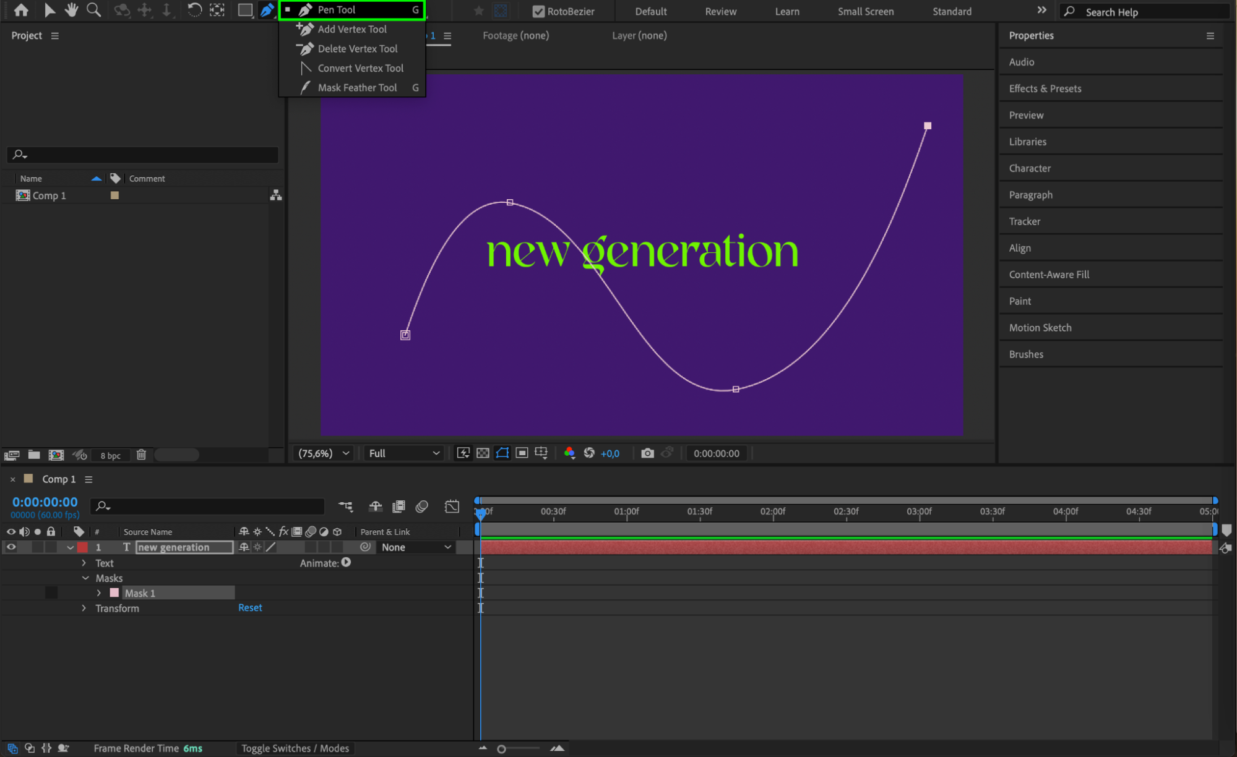This screenshot has width=1237, height=757.
Task: Hide the new generation layer eye
Action: click(11, 547)
